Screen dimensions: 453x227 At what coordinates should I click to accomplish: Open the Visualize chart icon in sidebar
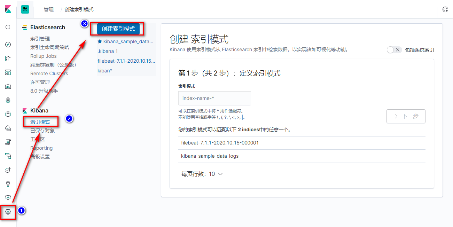[8, 58]
